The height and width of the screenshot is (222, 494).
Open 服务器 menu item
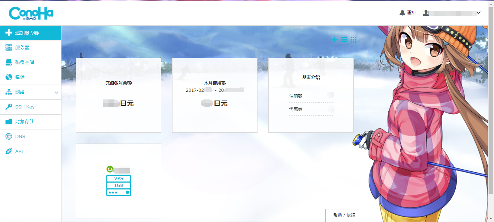22,48
